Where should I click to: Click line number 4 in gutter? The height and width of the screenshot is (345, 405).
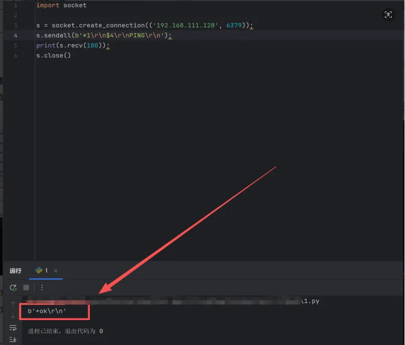click(16, 35)
